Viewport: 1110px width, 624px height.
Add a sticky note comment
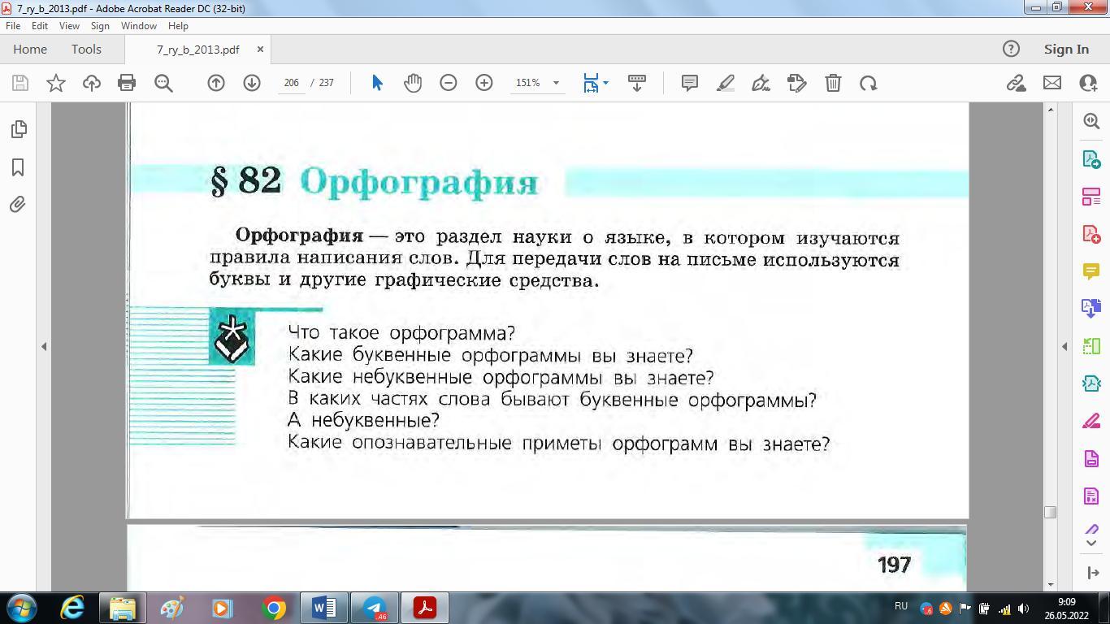[690, 83]
